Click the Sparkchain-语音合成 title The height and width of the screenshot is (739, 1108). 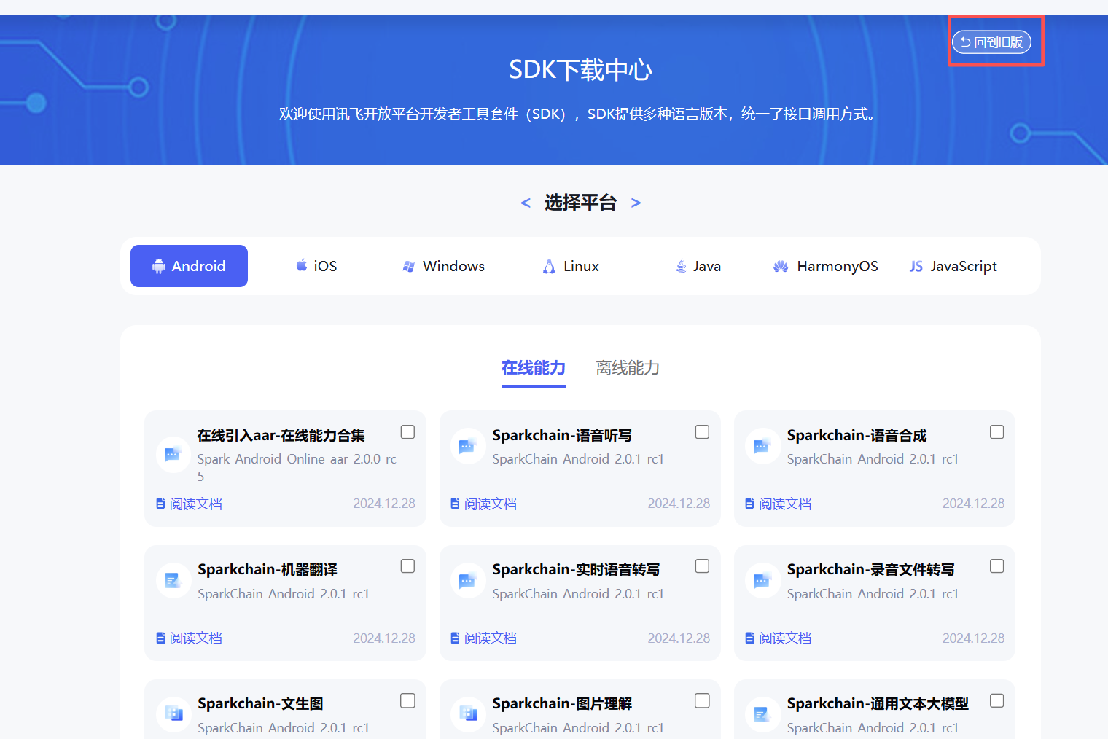(x=857, y=435)
